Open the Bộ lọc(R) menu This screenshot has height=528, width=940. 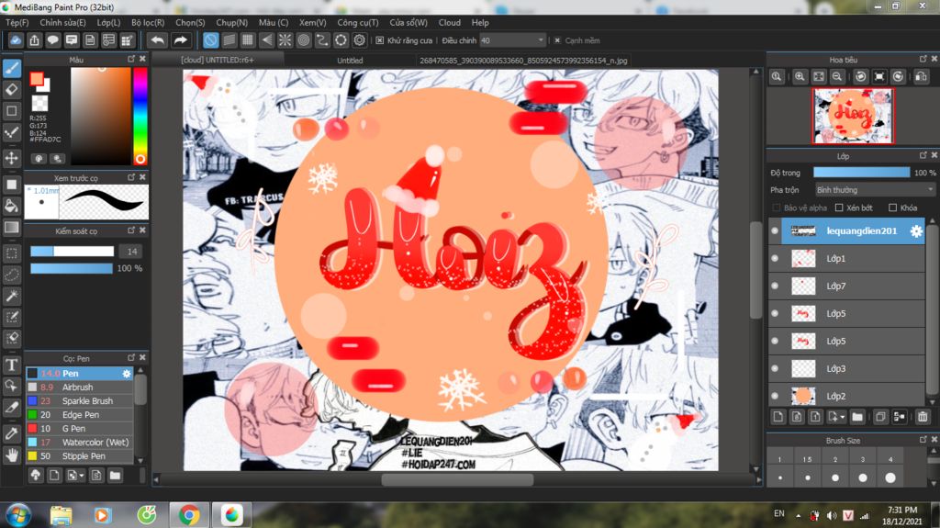pyautogui.click(x=148, y=22)
